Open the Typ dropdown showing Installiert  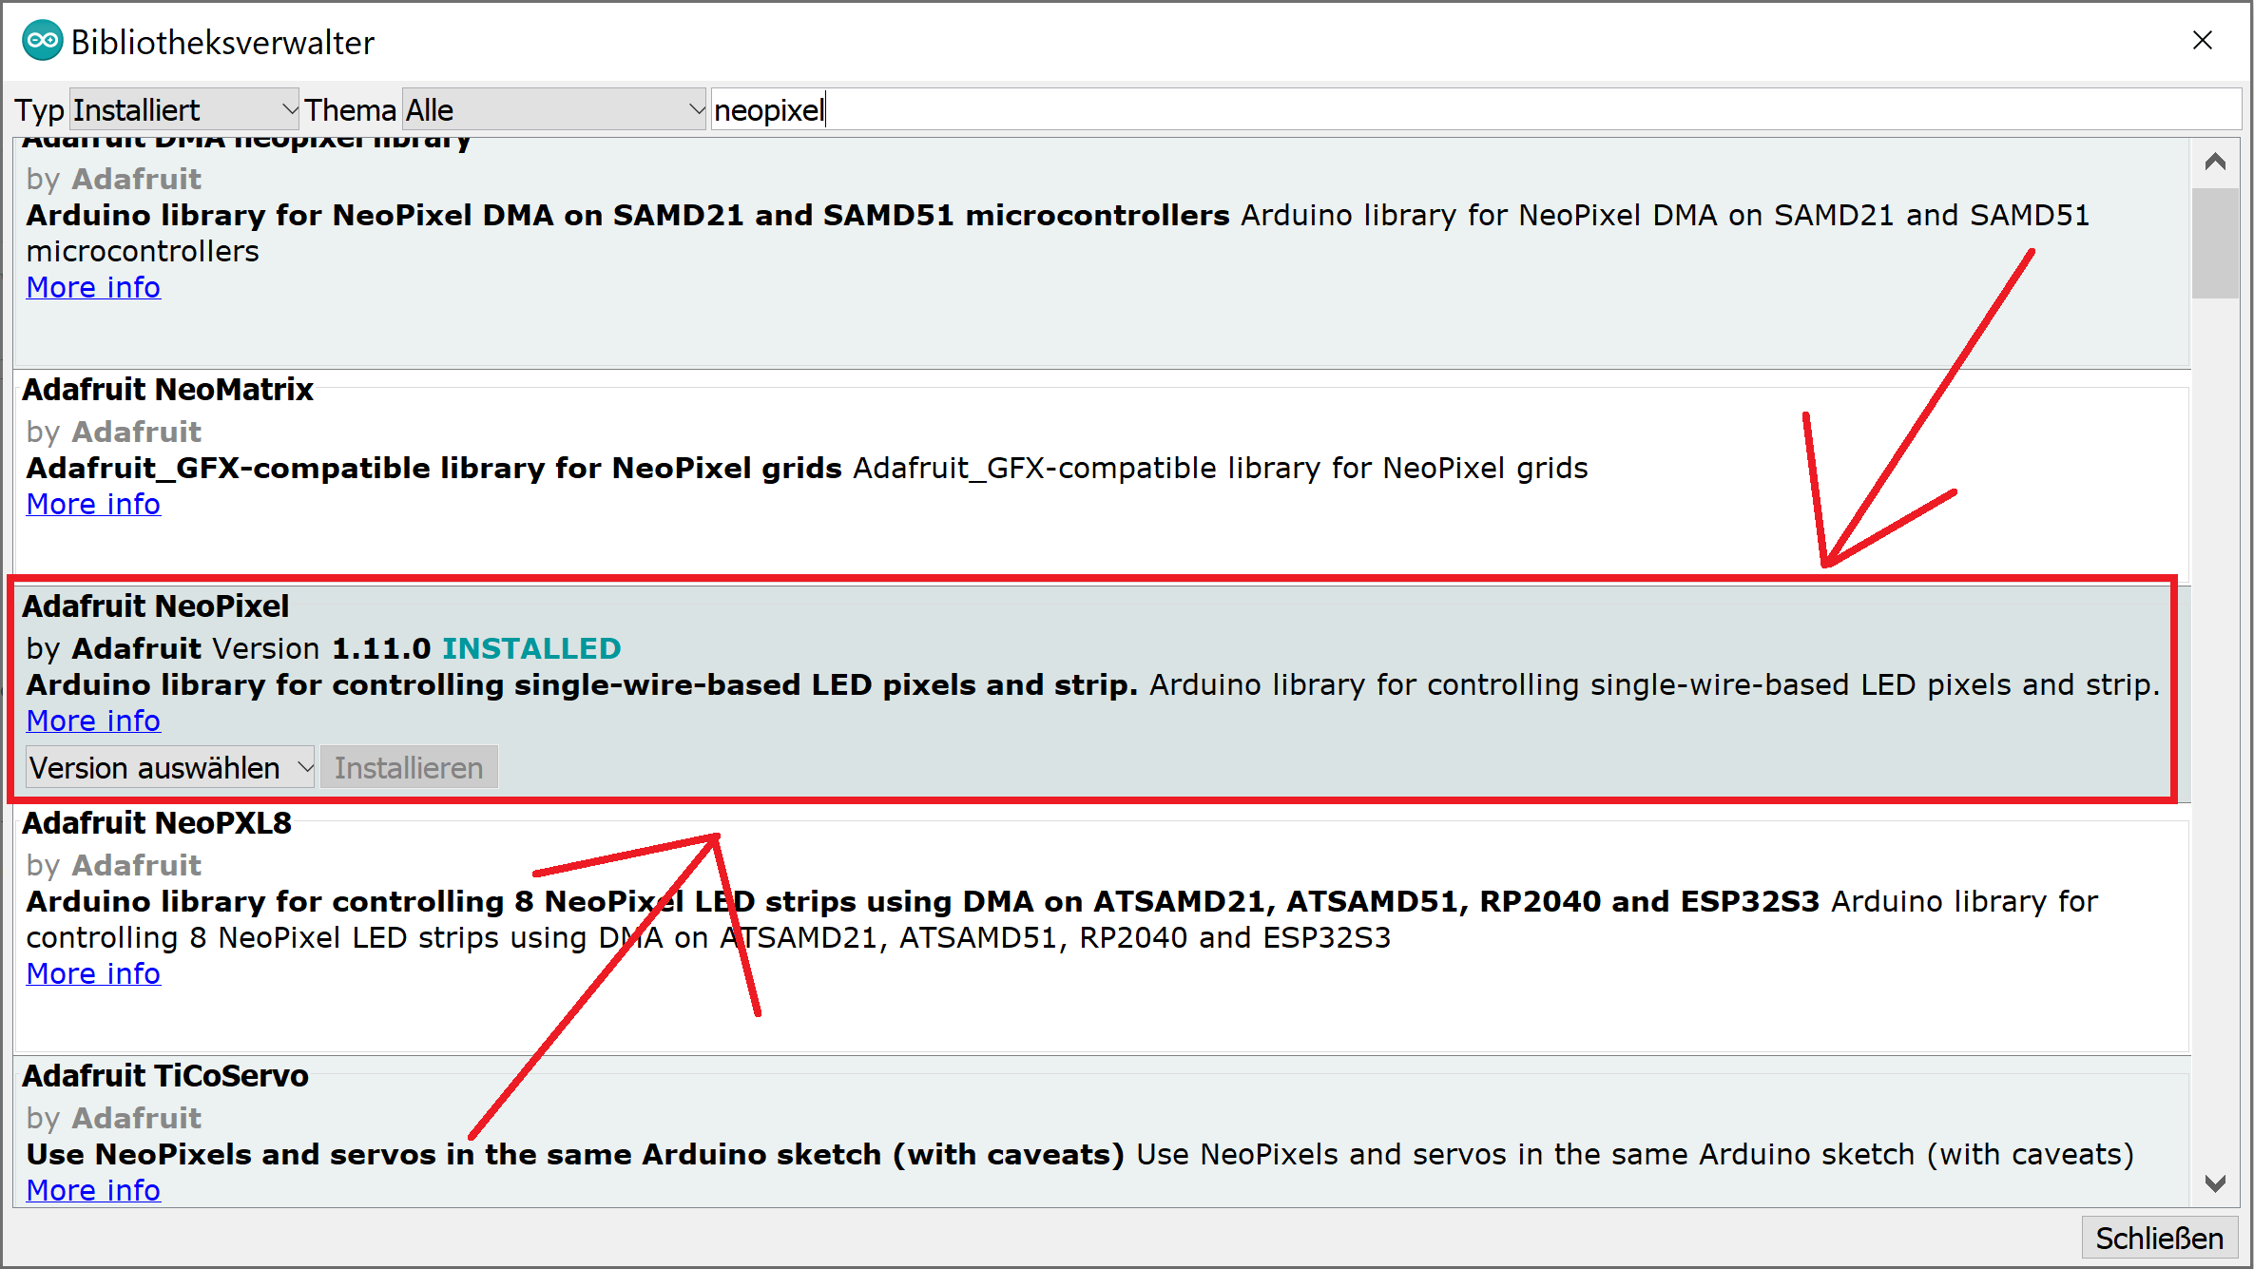point(184,110)
